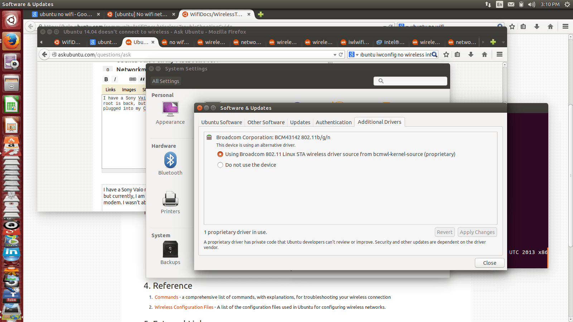Open the sound volume indicator

click(x=531, y=4)
